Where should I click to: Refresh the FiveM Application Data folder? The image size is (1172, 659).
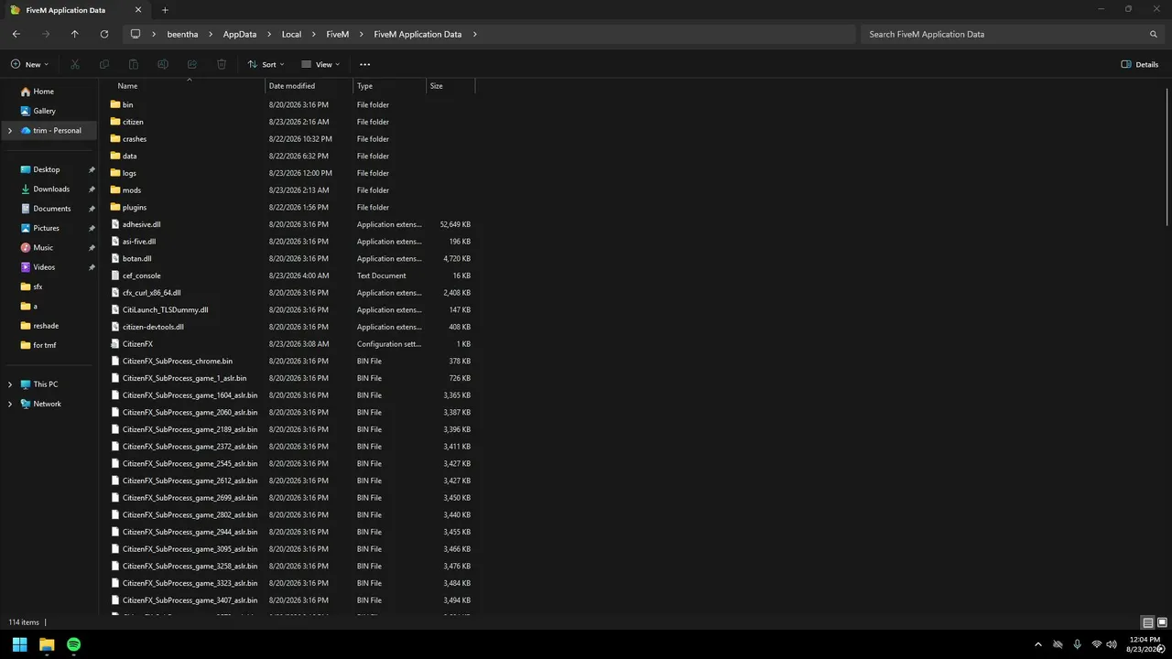pos(104,34)
